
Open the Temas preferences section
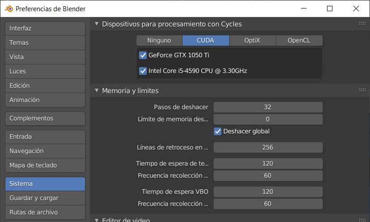point(45,43)
